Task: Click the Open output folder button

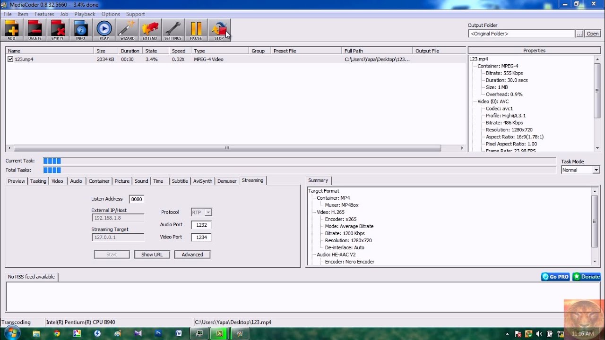Action: 593,34
